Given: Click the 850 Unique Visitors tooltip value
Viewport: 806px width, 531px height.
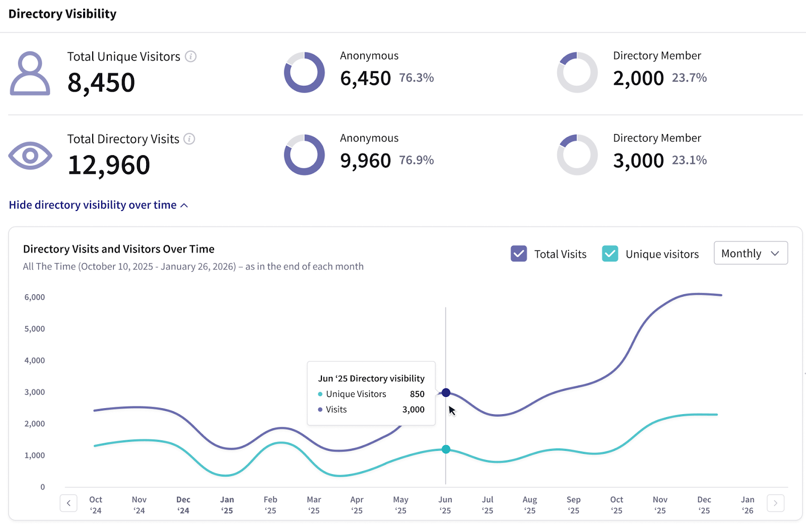Looking at the screenshot, I should coord(417,394).
